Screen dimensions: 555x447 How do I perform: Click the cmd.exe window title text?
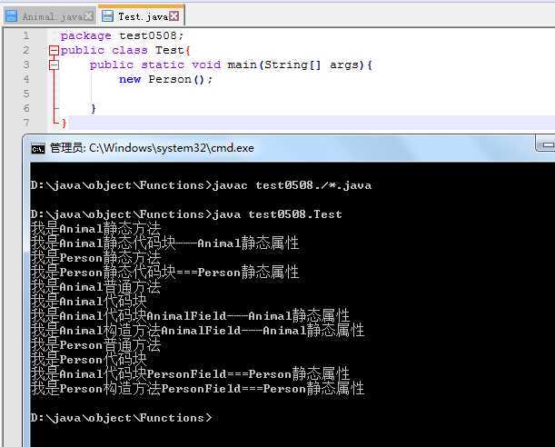coord(152,148)
